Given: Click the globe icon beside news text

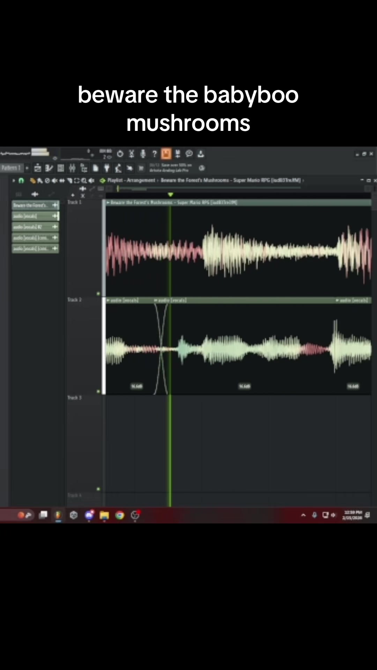Looking at the screenshot, I should [202, 168].
